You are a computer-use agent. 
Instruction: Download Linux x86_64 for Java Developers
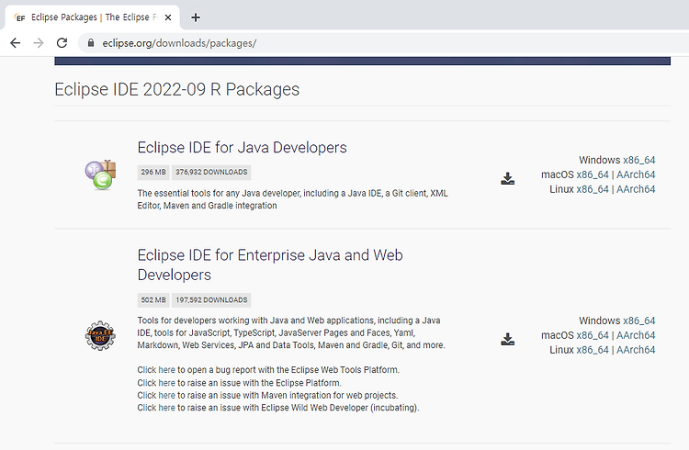point(593,189)
